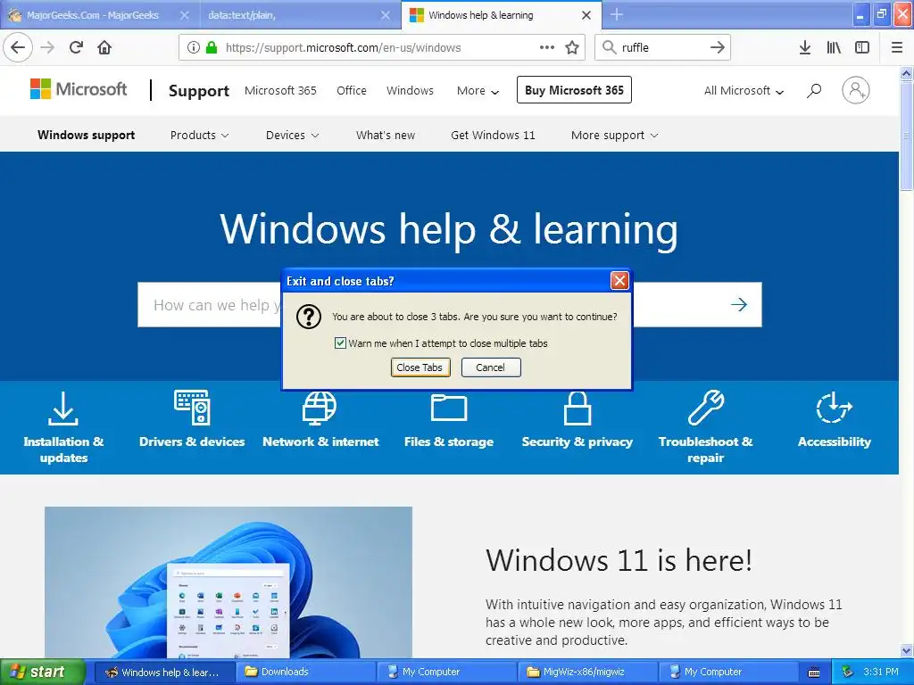Click the Support link
The height and width of the screenshot is (685, 914).
pyautogui.click(x=199, y=90)
